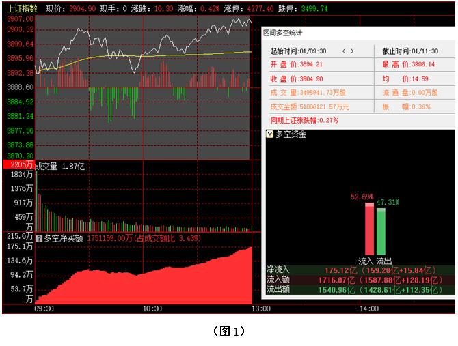Click the help icon beside 多空净买额
The width and height of the screenshot is (458, 346).
tap(39, 238)
